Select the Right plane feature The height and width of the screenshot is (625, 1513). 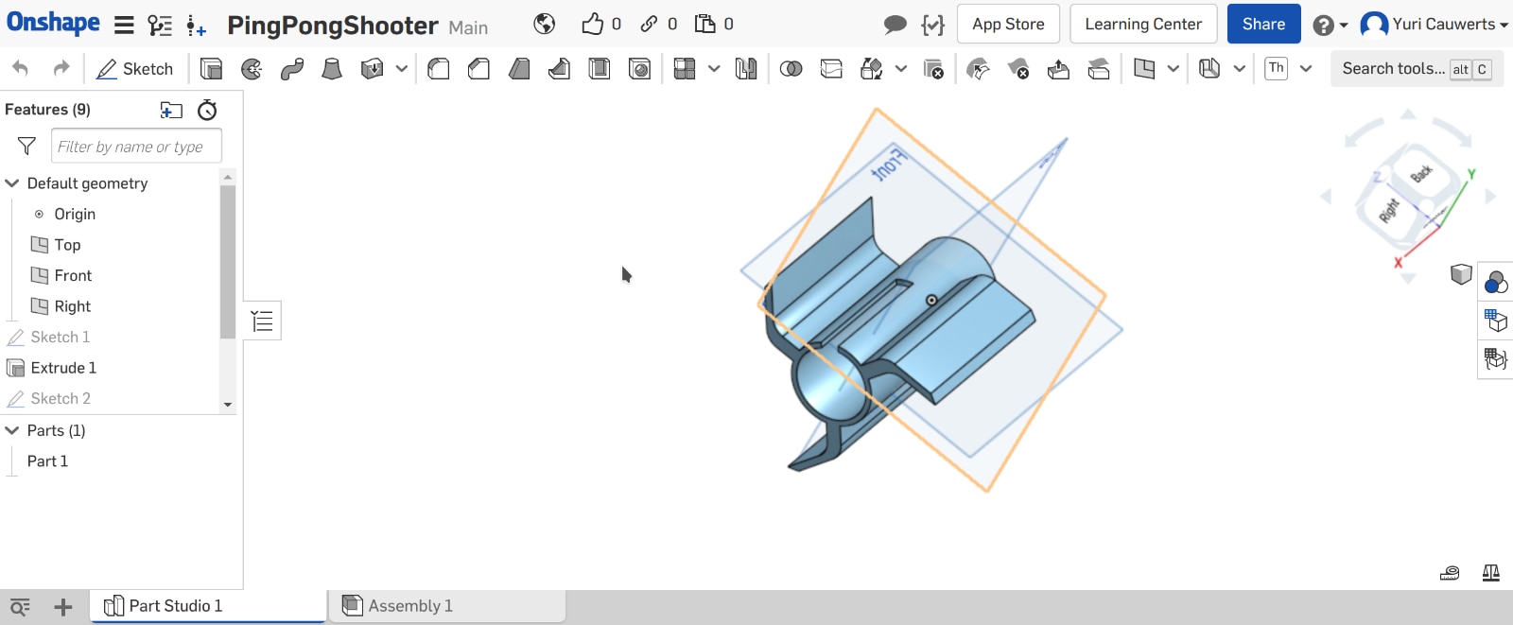pos(72,306)
